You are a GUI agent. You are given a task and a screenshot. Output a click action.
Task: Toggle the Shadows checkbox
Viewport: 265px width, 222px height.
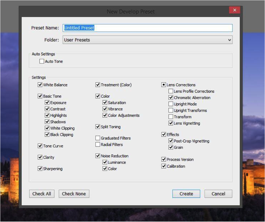pos(47,122)
